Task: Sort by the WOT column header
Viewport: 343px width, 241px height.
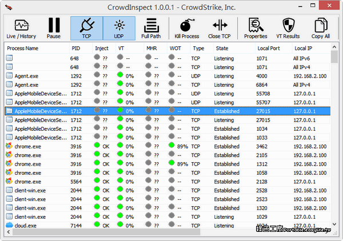Action: click(x=179, y=49)
